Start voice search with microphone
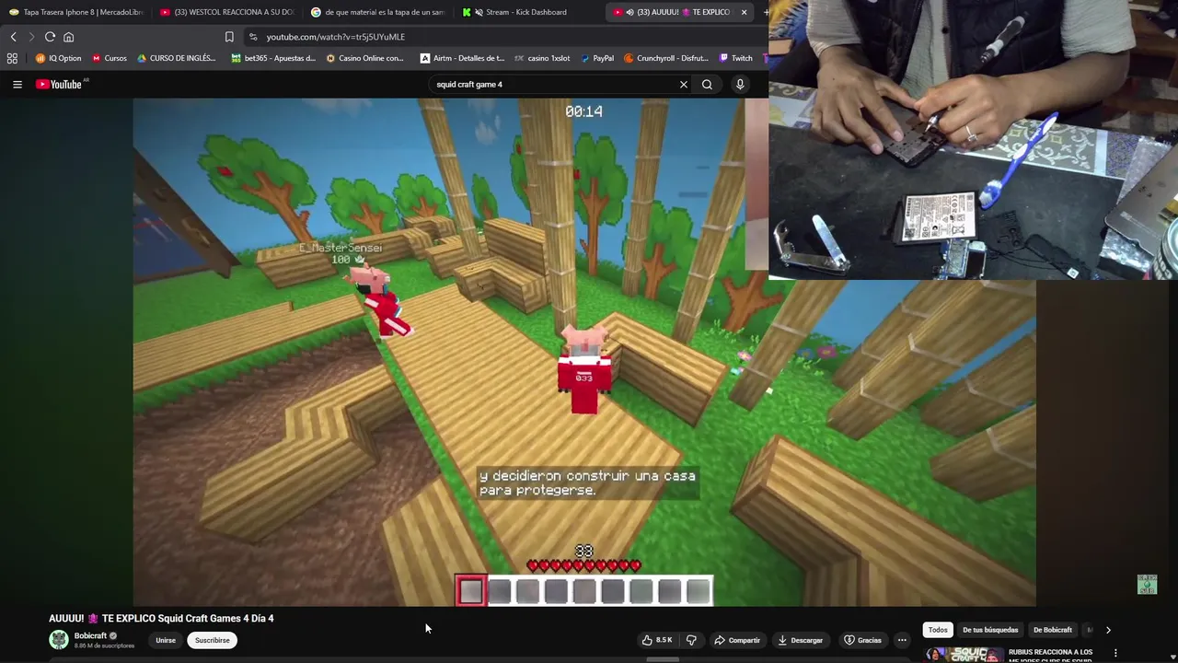Viewport: 1178px width, 663px height. (x=739, y=84)
